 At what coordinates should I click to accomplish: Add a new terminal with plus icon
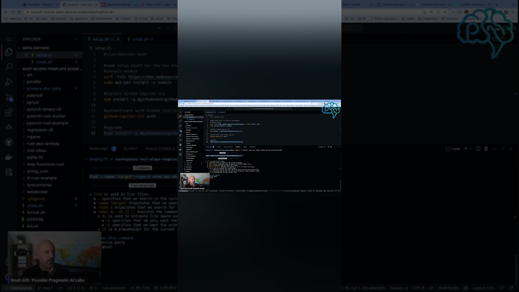tap(324, 147)
